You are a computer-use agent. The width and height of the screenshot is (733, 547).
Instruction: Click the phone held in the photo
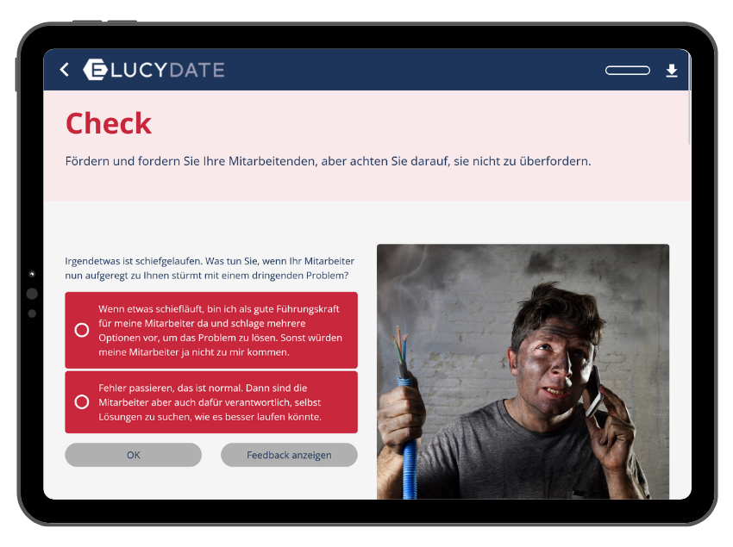click(592, 391)
